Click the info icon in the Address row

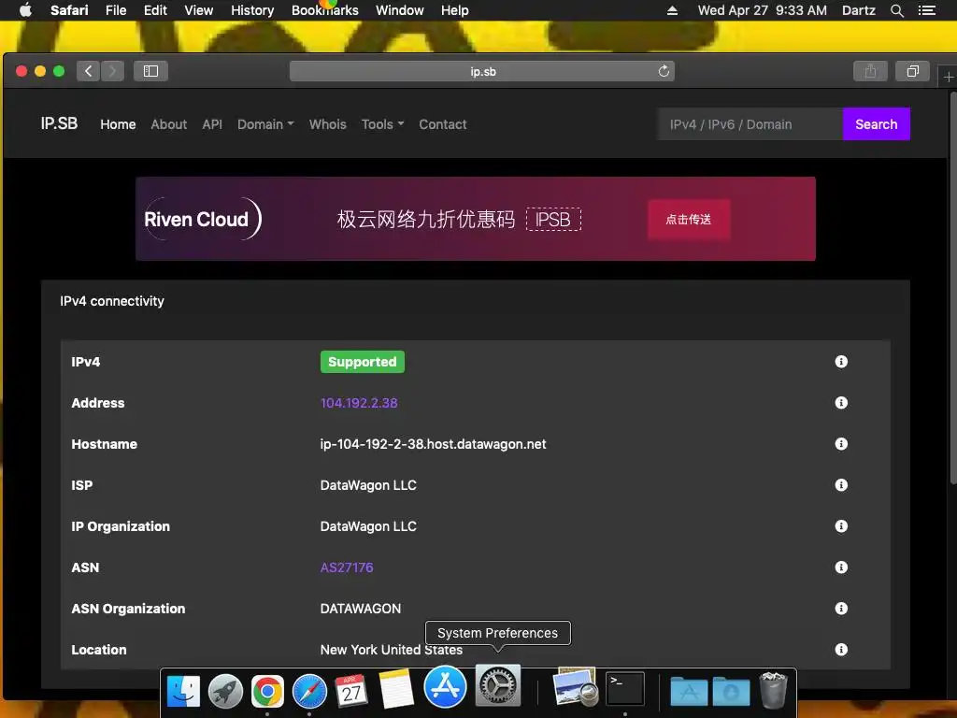(841, 402)
